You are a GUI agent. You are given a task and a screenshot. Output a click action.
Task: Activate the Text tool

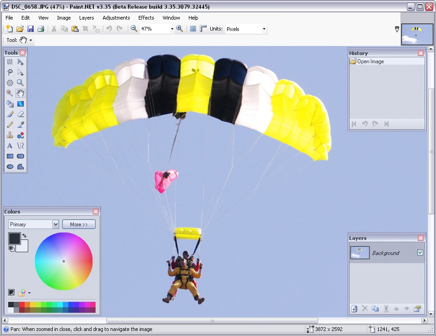pyautogui.click(x=10, y=146)
